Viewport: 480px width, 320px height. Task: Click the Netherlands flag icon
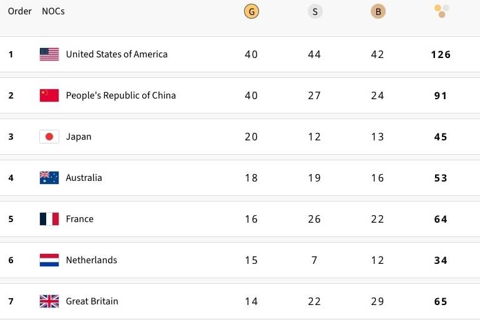(x=49, y=260)
